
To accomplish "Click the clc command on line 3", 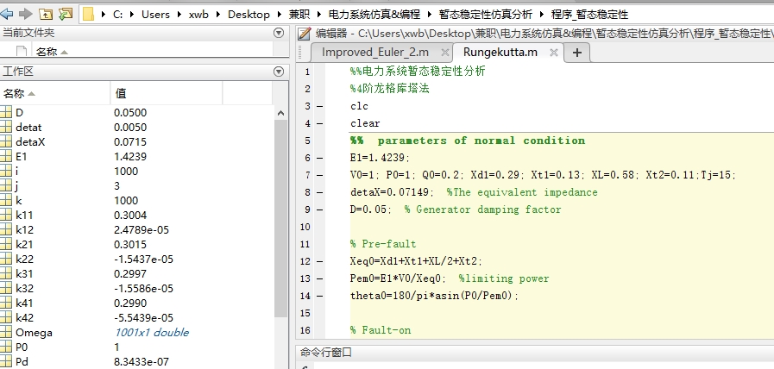I will pyautogui.click(x=359, y=106).
